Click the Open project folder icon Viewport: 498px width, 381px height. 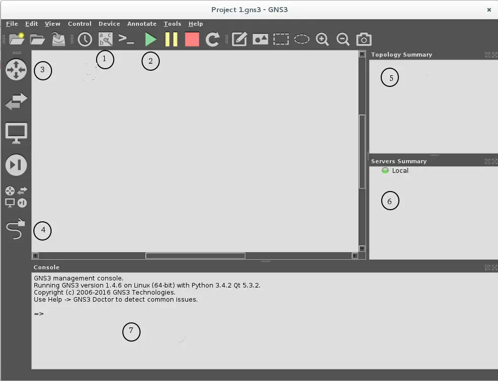[37, 39]
